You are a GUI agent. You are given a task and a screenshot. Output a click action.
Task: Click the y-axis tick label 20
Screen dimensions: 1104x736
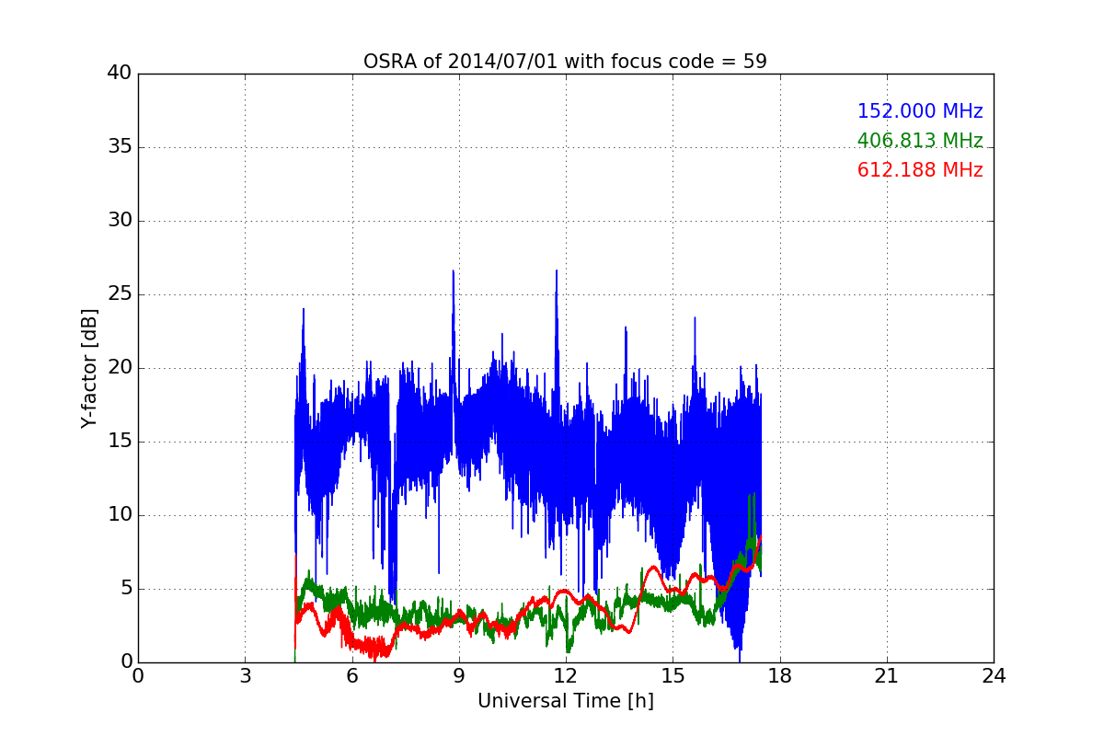pos(121,368)
